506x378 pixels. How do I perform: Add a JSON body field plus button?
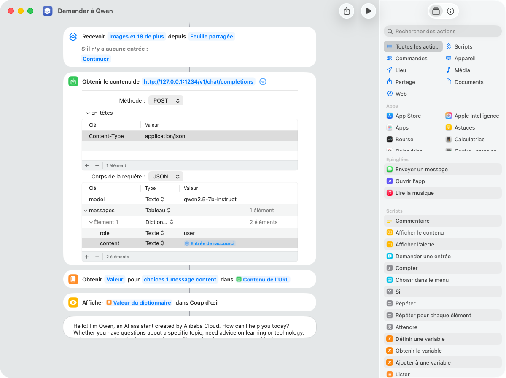coord(87,256)
